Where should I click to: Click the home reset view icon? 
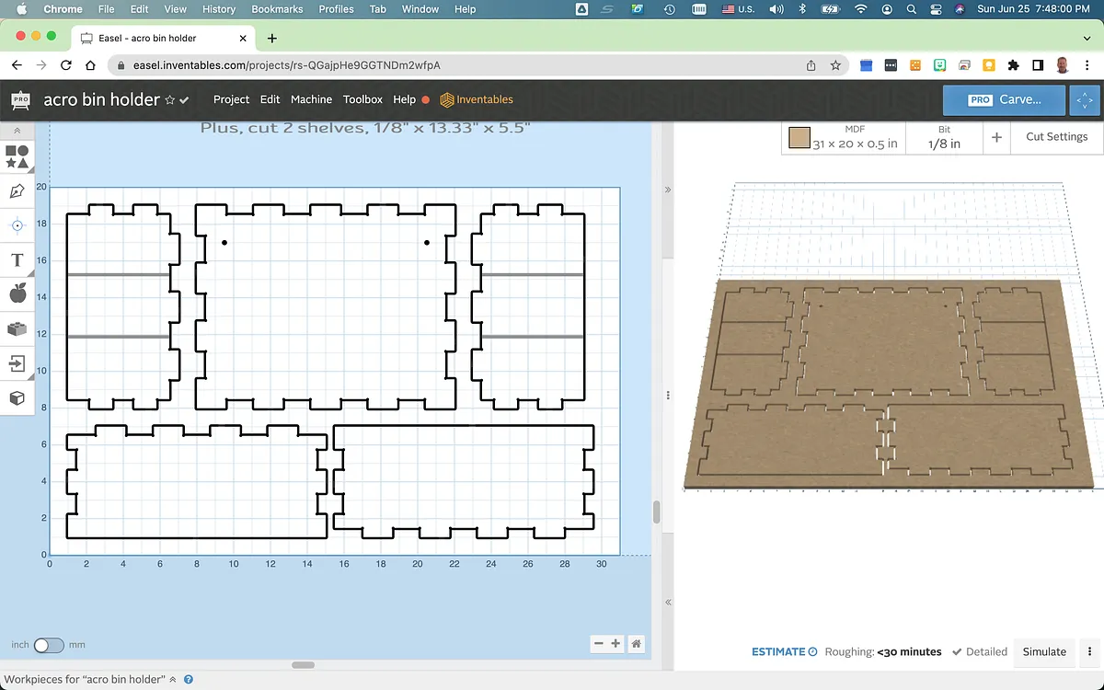636,644
